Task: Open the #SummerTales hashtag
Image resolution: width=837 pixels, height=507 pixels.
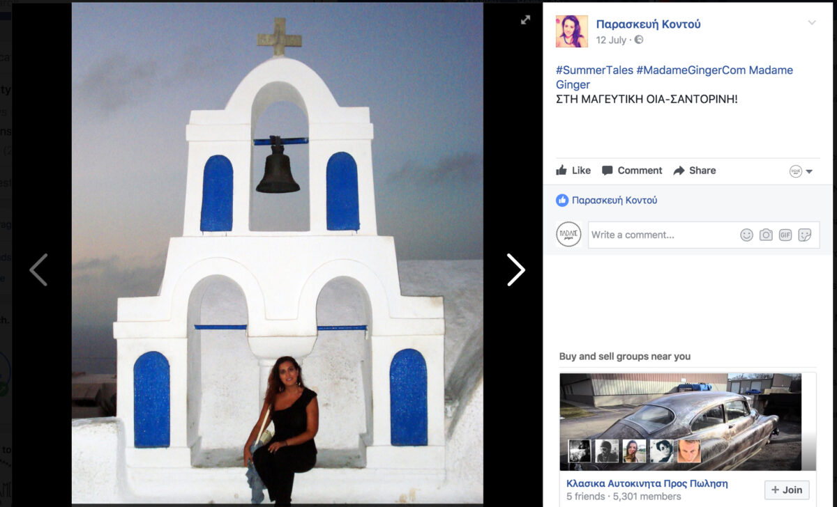Action: click(594, 70)
